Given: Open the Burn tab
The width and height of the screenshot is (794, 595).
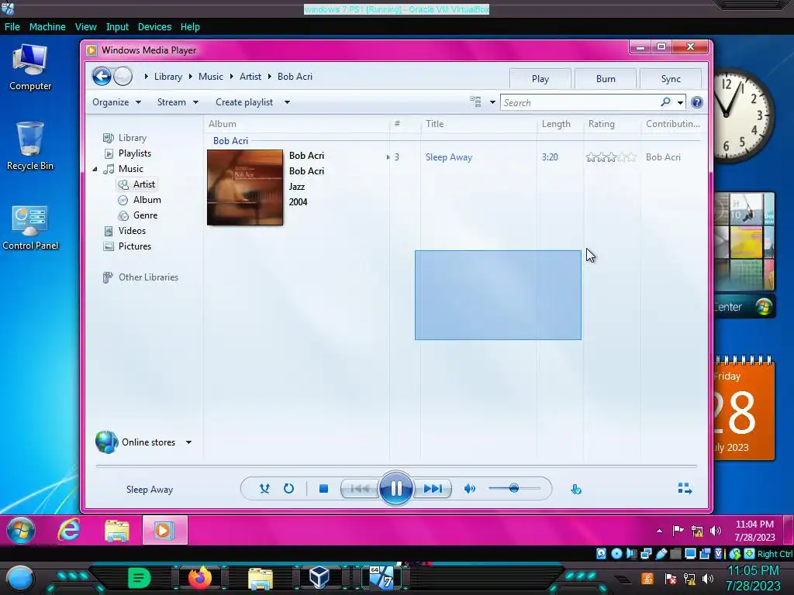Looking at the screenshot, I should tap(606, 79).
